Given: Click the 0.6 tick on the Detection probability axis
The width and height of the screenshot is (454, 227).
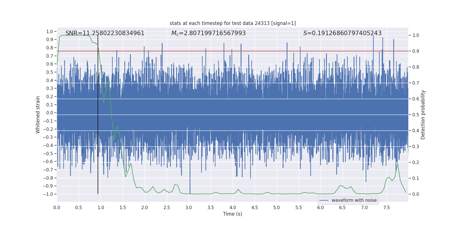Looking at the screenshot, I should pyautogui.click(x=416, y=99).
